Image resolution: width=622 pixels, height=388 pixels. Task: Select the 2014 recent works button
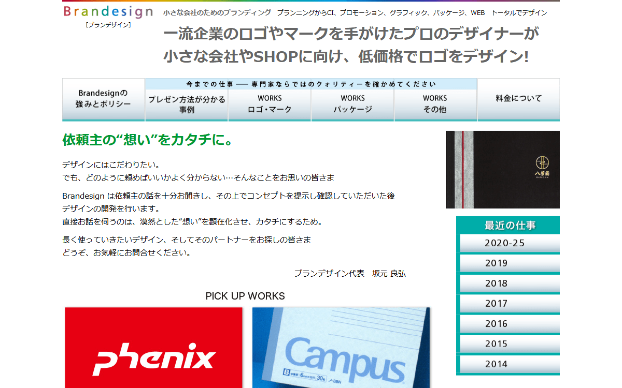tap(508, 364)
